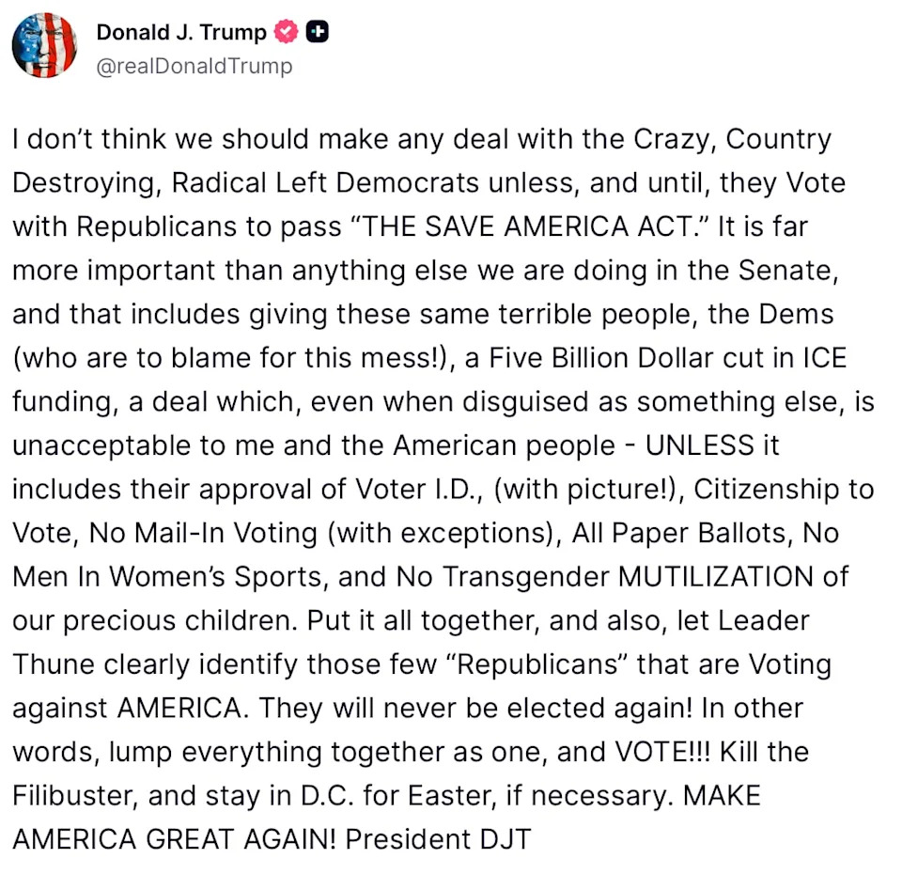Image resolution: width=902 pixels, height=874 pixels.
Task: Click the capitalized word "MUTILIZATION"
Action: [x=717, y=574]
